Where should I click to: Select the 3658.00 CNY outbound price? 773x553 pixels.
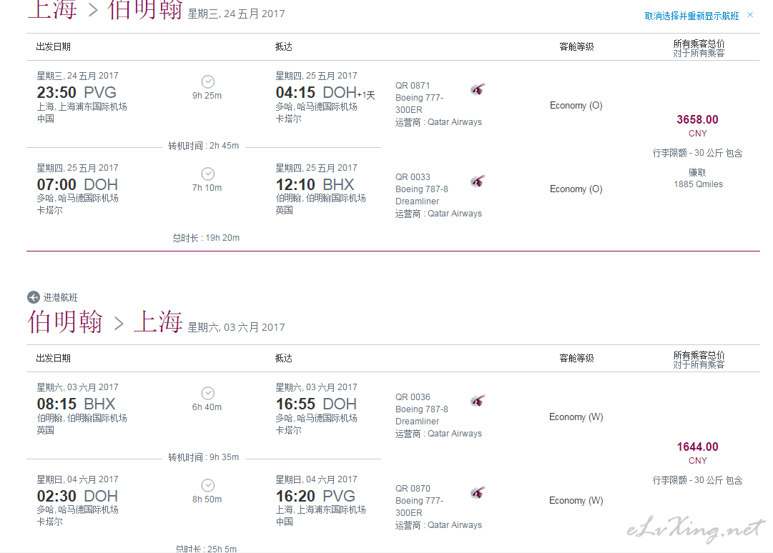point(697,120)
